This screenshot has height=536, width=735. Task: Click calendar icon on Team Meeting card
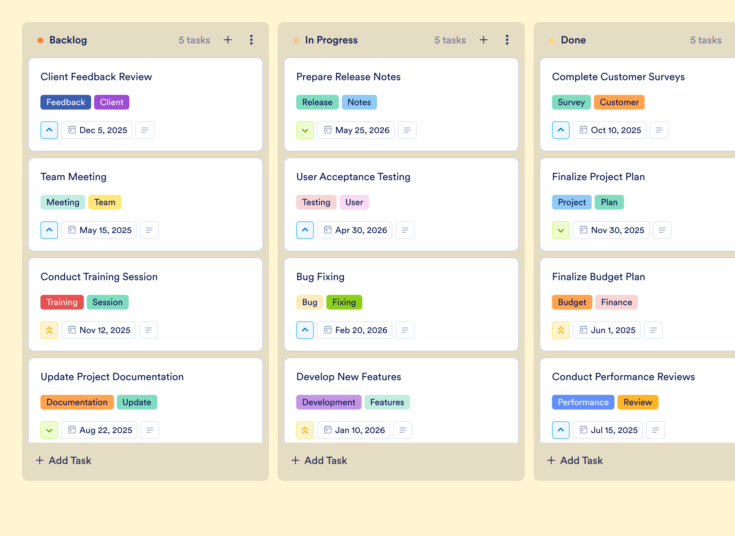pyautogui.click(x=72, y=230)
